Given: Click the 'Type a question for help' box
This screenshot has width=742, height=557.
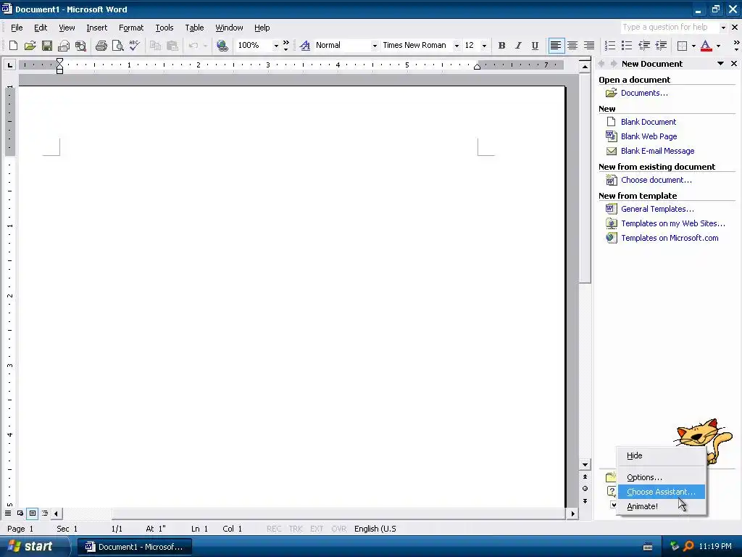Looking at the screenshot, I should [x=669, y=28].
